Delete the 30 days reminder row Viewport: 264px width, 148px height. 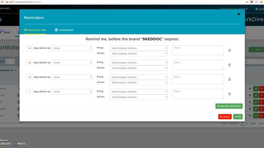tap(229, 79)
